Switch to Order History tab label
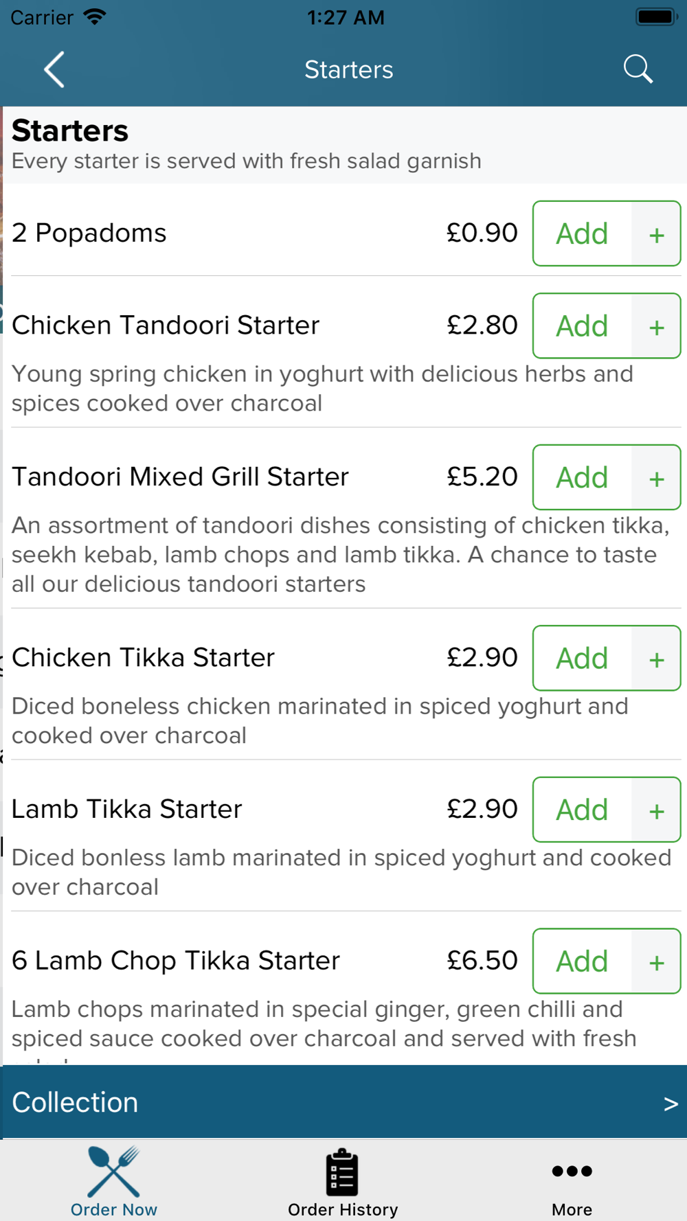The width and height of the screenshot is (687, 1221). 343,1209
